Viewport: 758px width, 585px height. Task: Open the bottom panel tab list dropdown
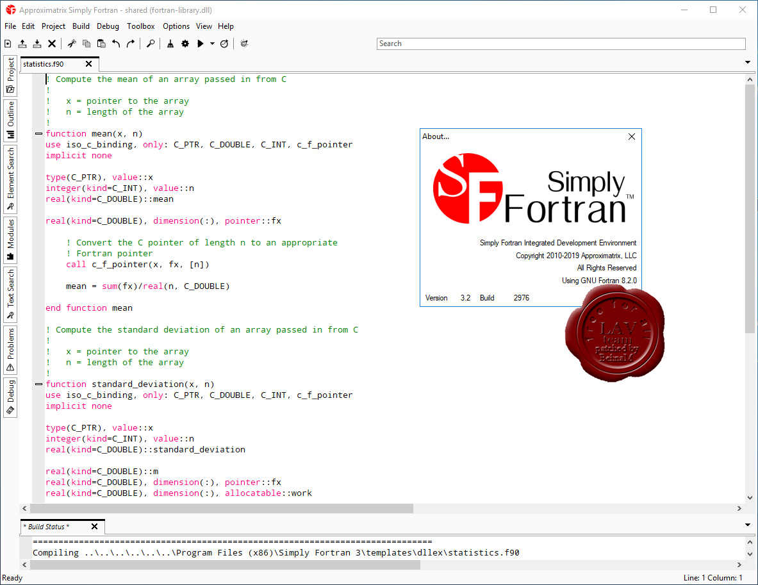tap(747, 525)
